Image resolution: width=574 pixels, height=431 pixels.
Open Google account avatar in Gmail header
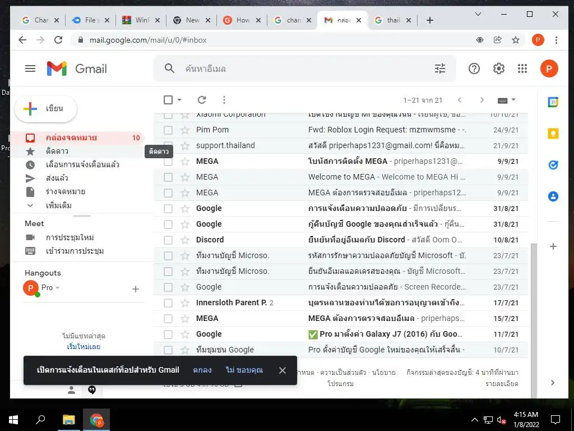click(x=549, y=68)
